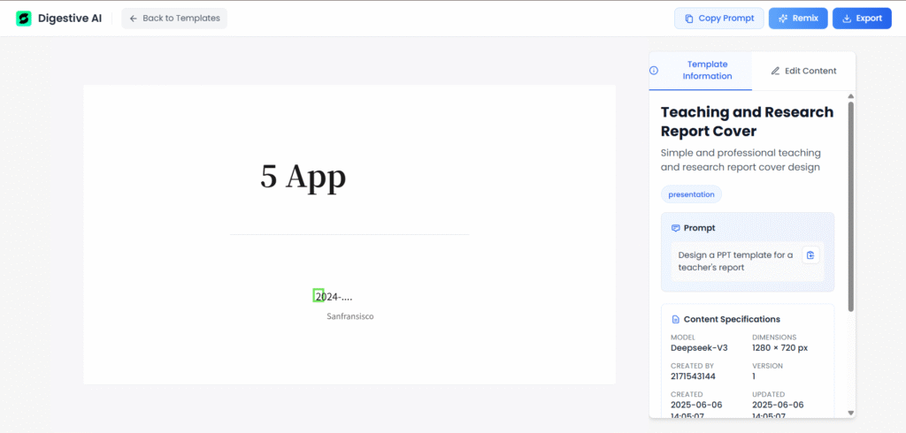Export the template
The height and width of the screenshot is (433, 906).
click(x=862, y=19)
